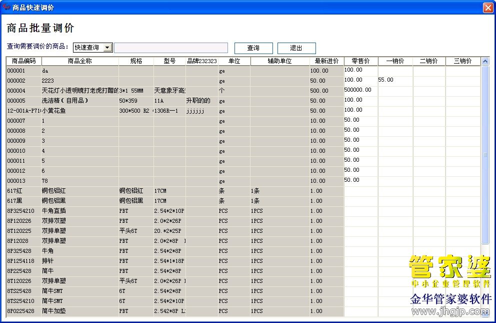Sort by 商品编码 column header
Viewport: 496px width, 323px height.
[23, 61]
